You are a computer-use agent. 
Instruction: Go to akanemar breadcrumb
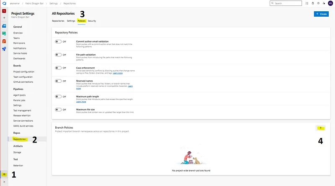15,3
